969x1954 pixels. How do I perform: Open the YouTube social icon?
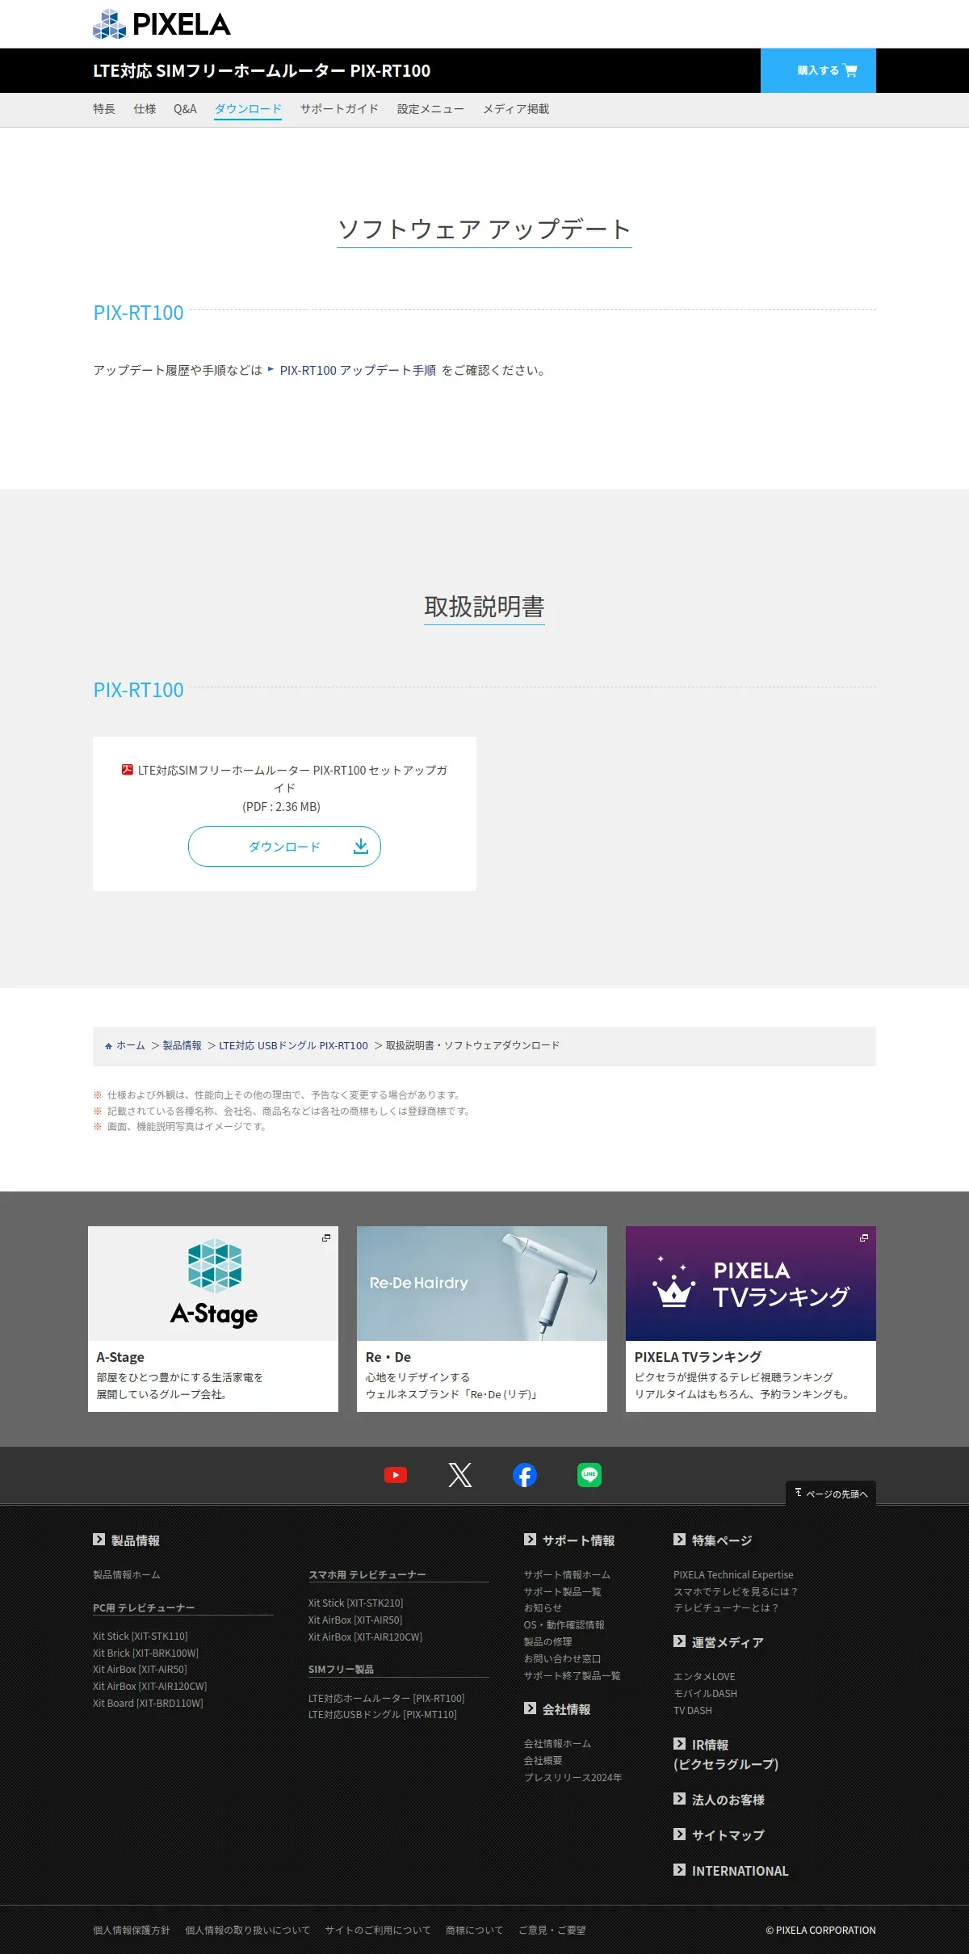pyautogui.click(x=396, y=1475)
